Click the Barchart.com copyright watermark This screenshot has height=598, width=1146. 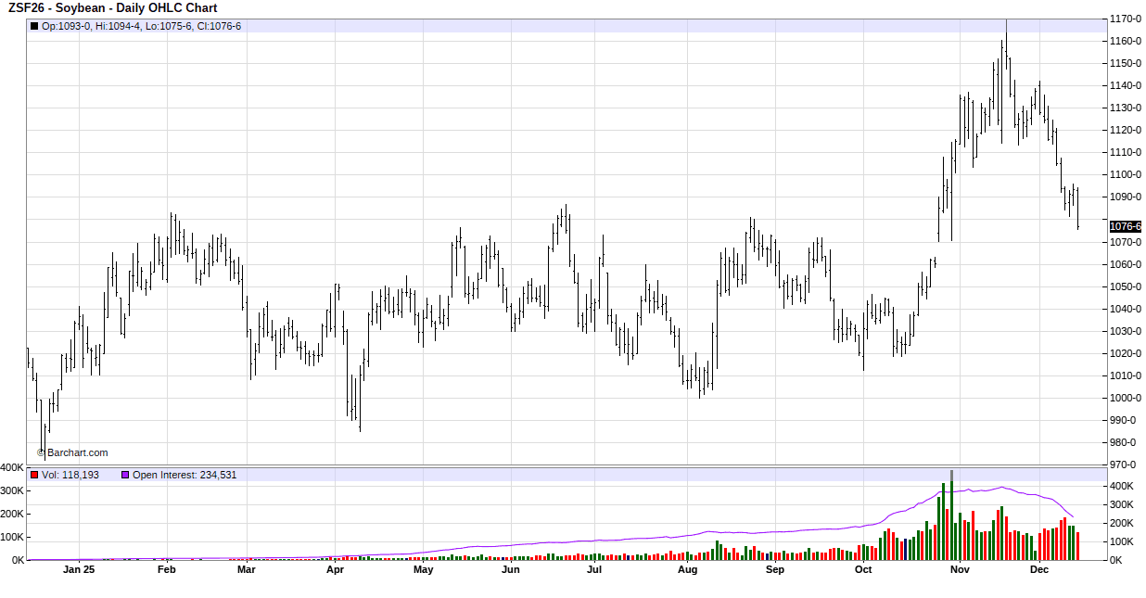pyautogui.click(x=72, y=452)
